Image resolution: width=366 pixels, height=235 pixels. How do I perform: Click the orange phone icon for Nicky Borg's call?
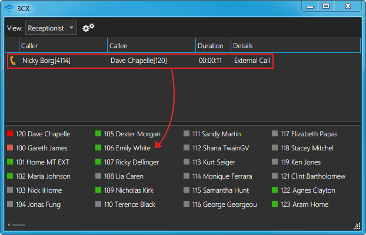[13, 61]
